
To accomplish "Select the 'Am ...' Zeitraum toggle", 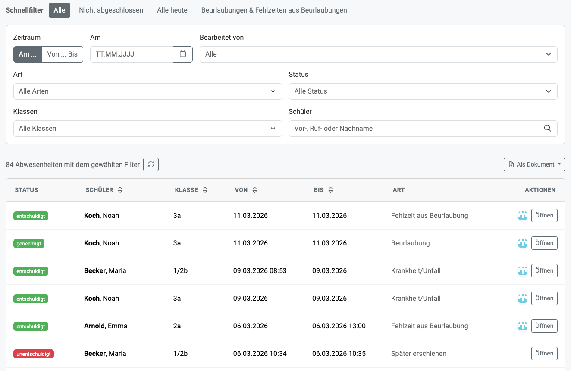I will tap(28, 54).
